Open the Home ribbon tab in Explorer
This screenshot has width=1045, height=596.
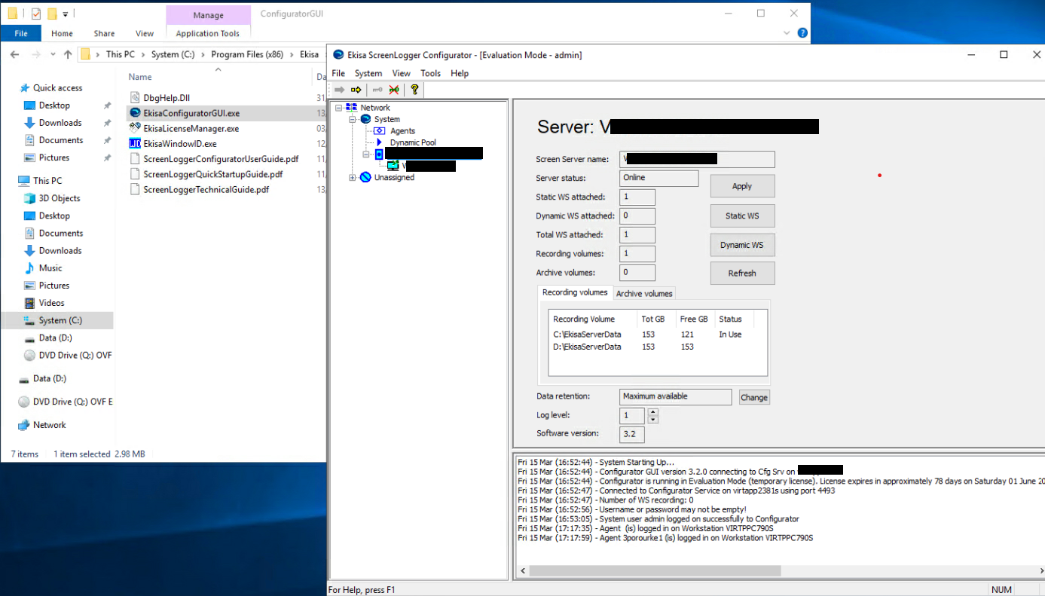coord(62,33)
